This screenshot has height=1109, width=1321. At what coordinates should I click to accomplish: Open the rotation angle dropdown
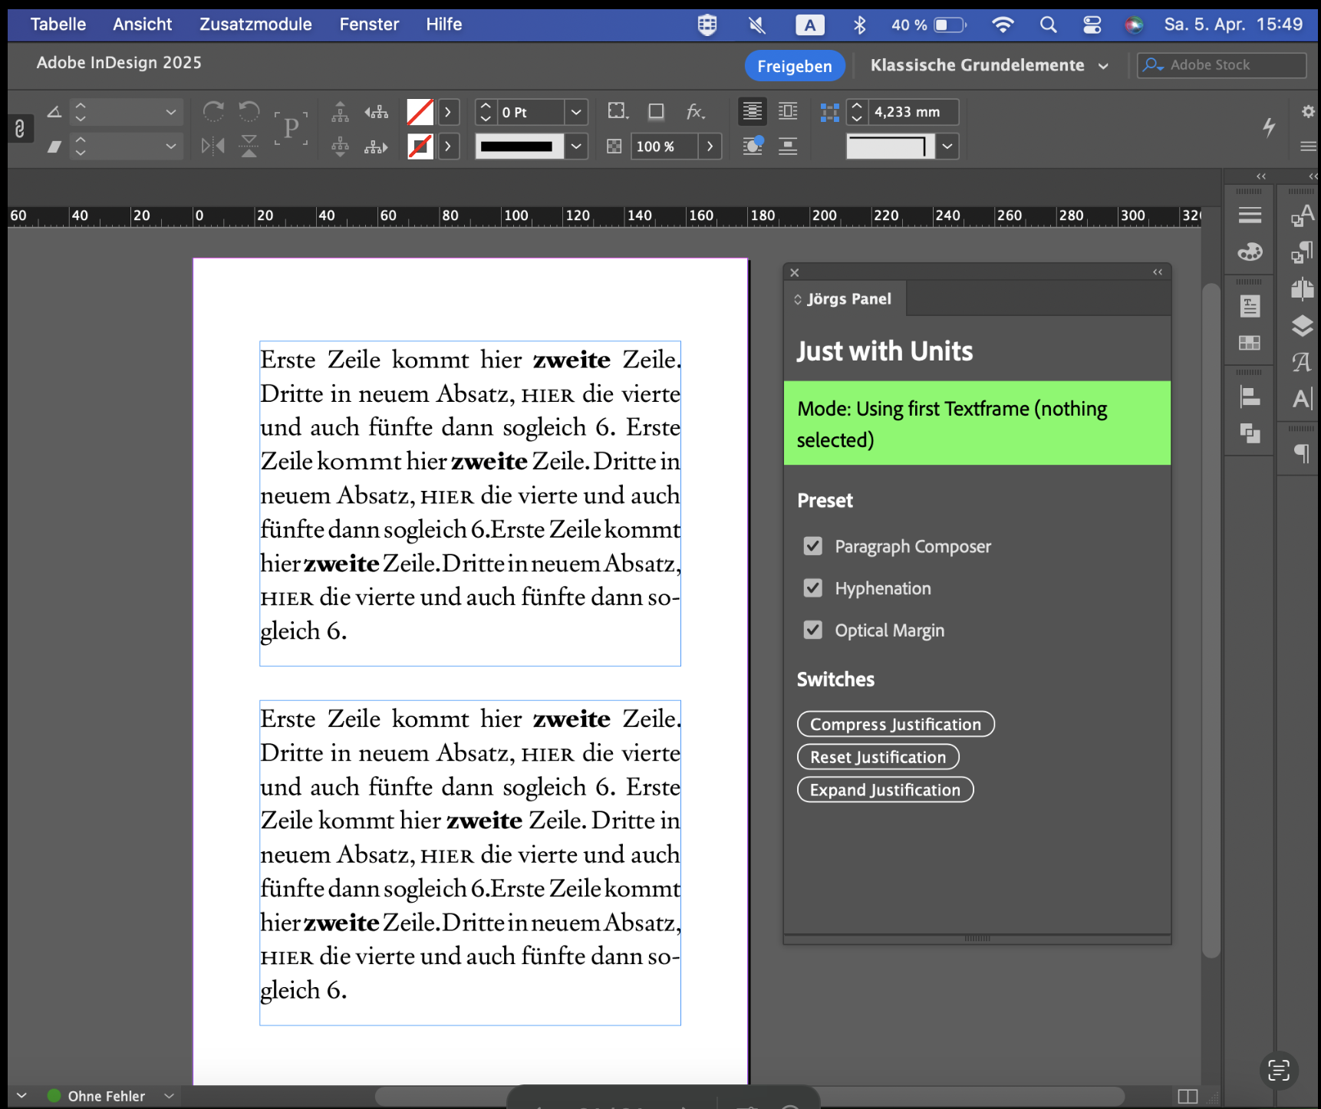(170, 112)
